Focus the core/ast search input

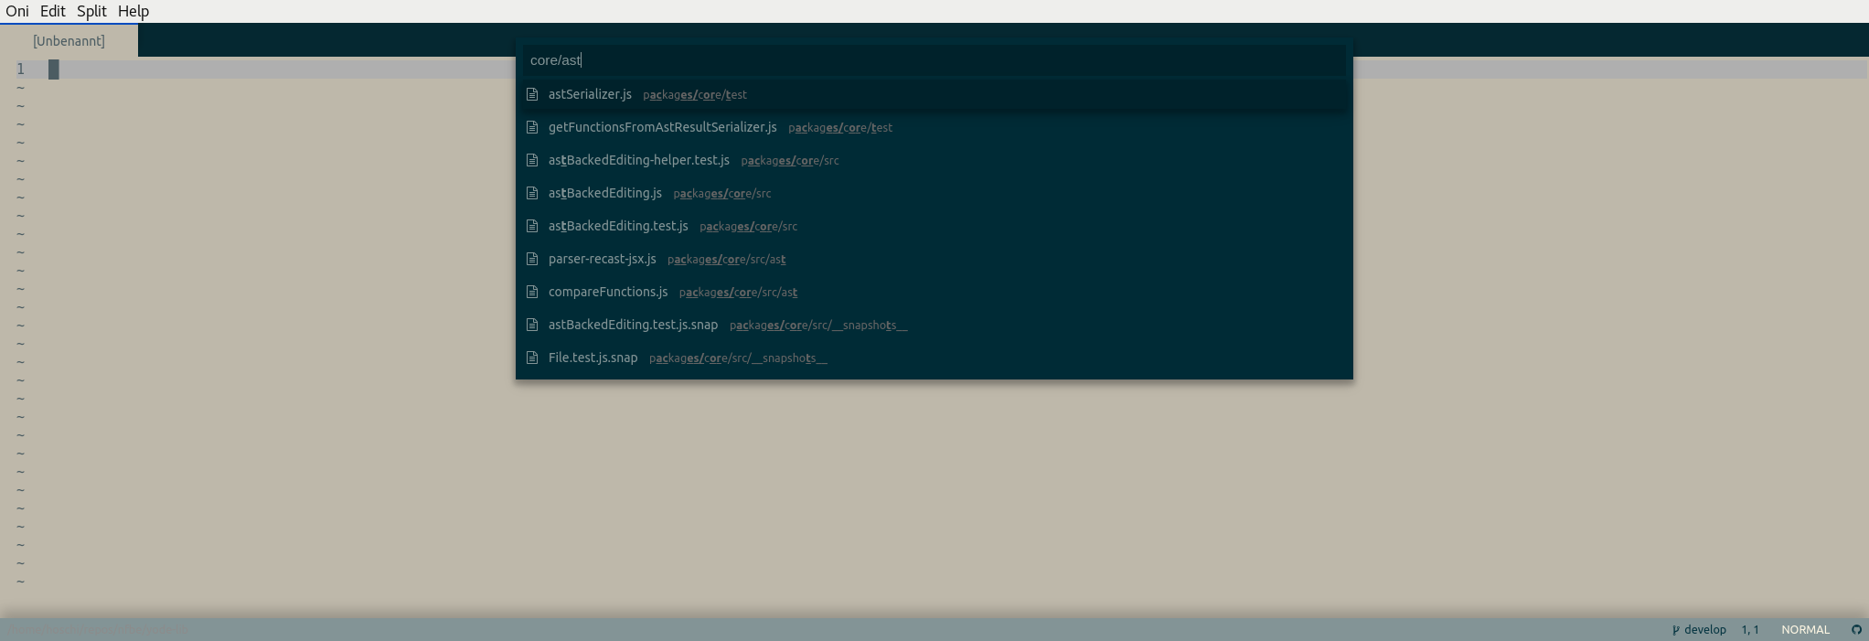(934, 60)
